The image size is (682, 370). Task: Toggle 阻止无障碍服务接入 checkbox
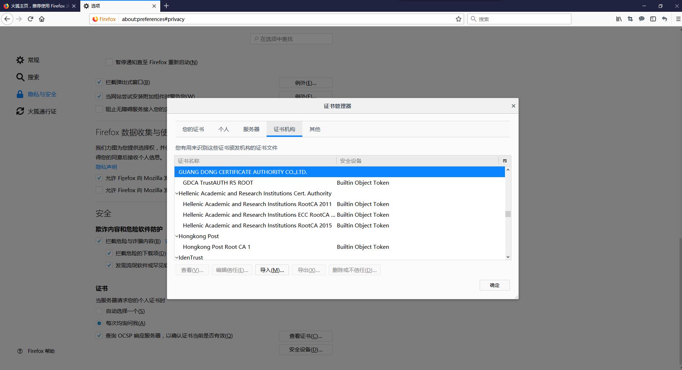(99, 109)
